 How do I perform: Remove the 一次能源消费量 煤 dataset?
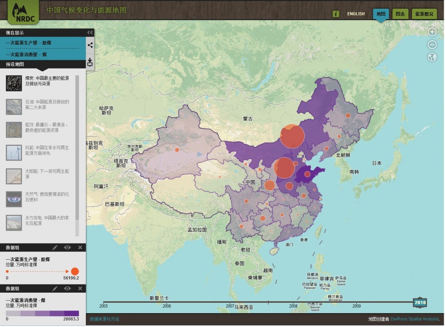pos(80,288)
